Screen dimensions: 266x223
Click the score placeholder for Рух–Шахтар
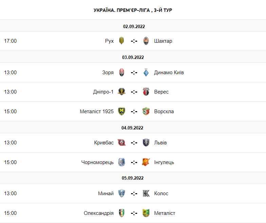click(134, 41)
